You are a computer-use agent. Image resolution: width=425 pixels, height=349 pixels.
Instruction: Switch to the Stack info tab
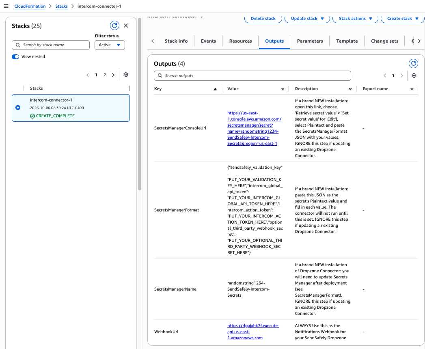tap(176, 41)
